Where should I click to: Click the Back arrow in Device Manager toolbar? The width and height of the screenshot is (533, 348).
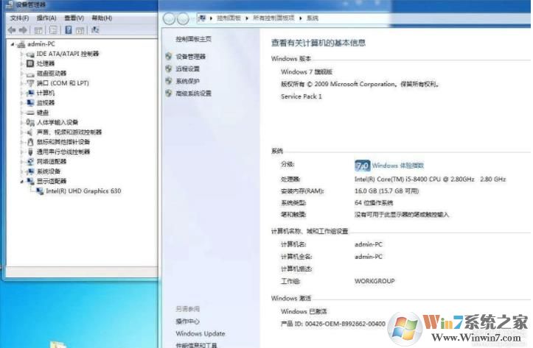coord(12,30)
